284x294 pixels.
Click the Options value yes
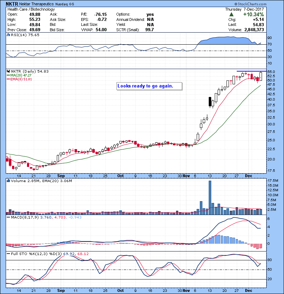150,15
